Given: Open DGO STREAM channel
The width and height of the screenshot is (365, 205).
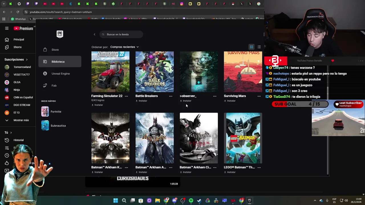Looking at the screenshot, I should [18, 105].
